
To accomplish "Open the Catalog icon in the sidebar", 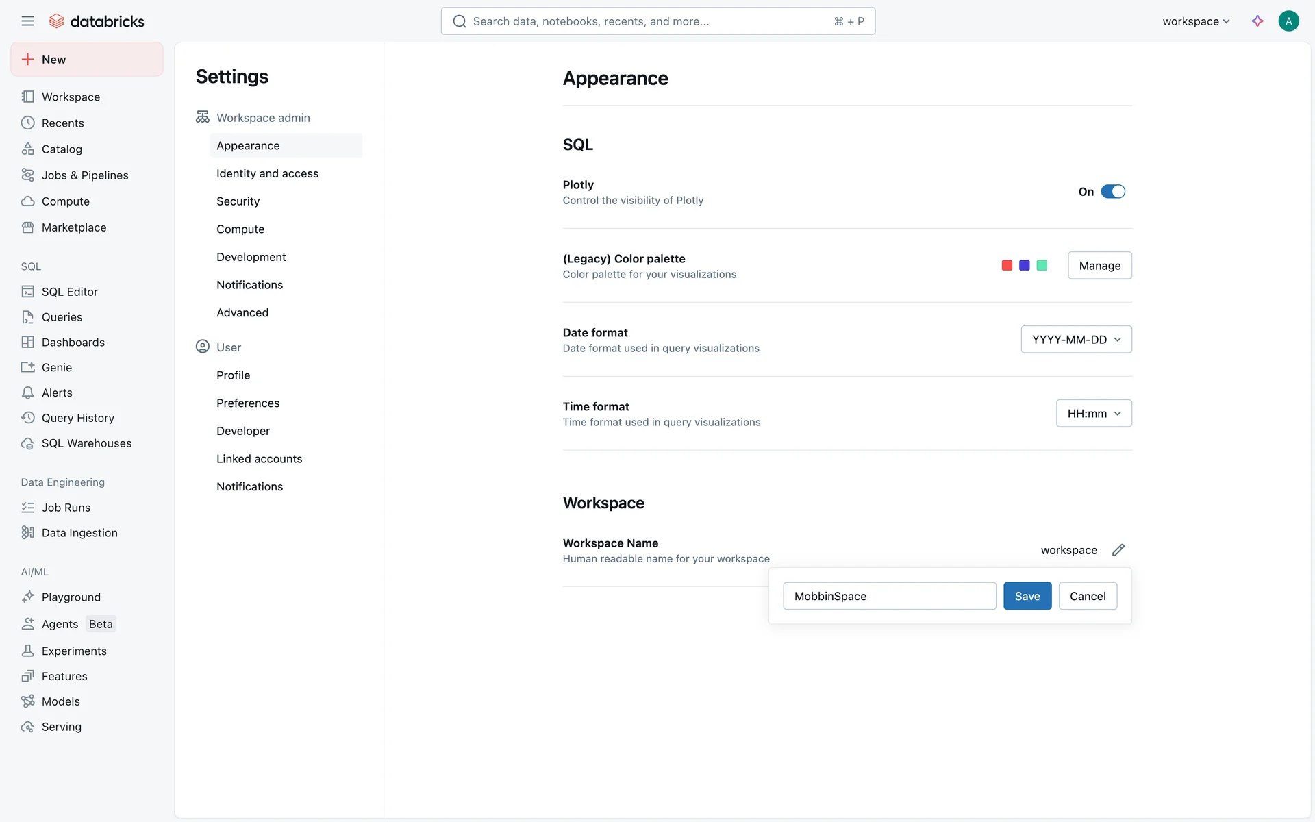I will click(27, 149).
